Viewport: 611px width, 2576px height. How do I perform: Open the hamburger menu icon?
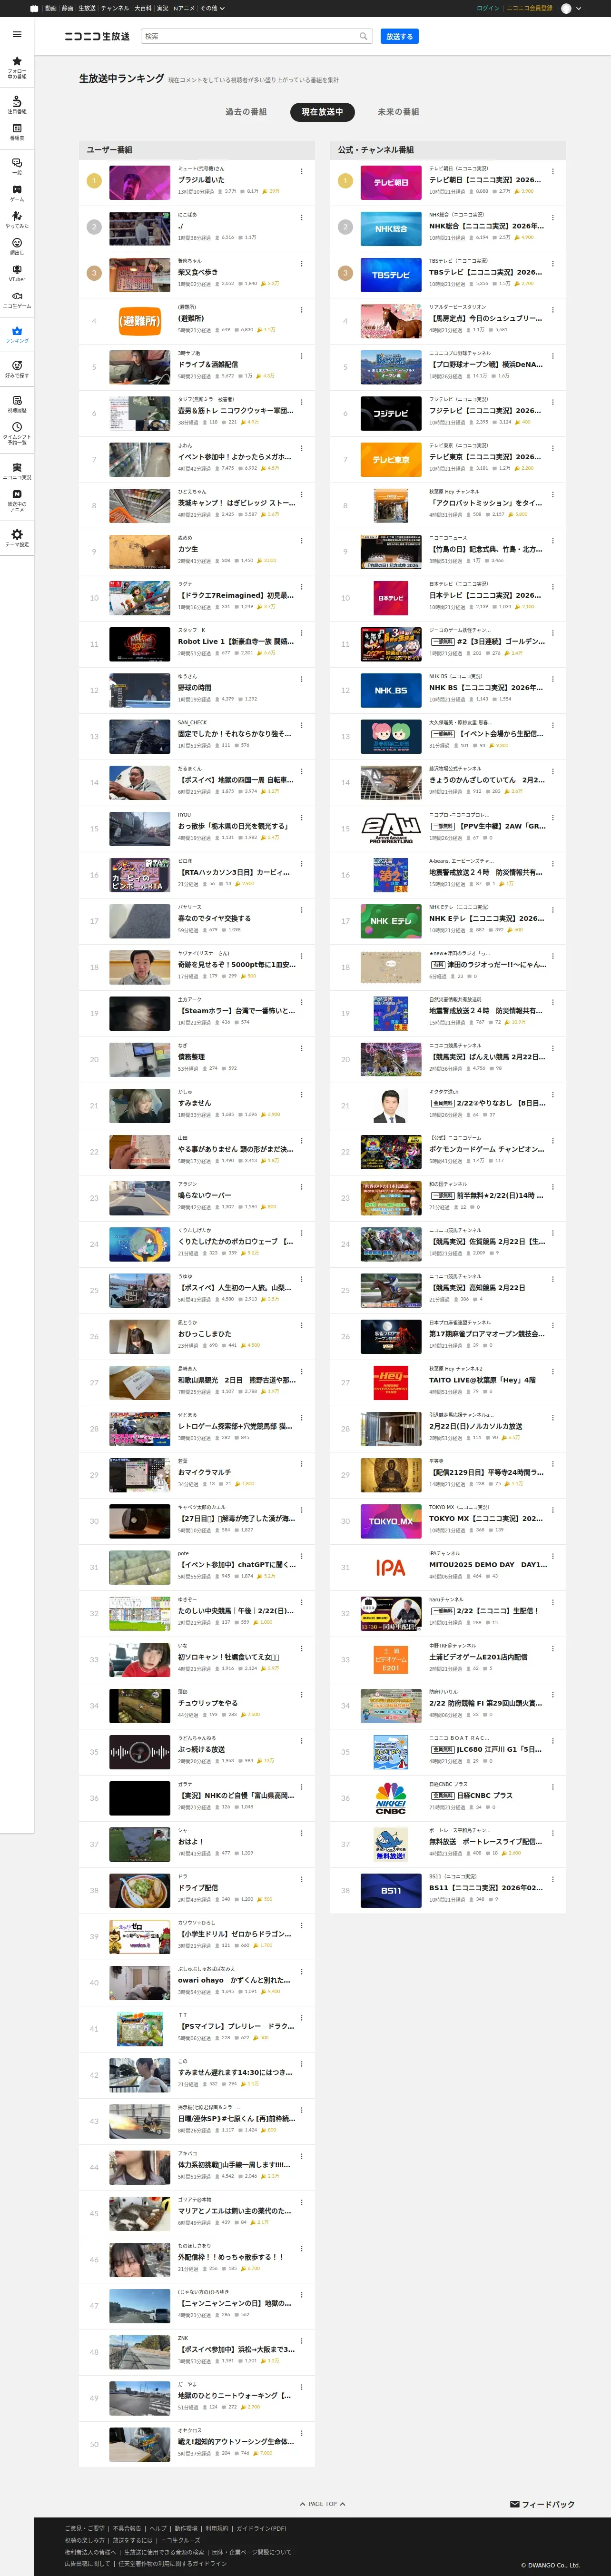(17, 34)
